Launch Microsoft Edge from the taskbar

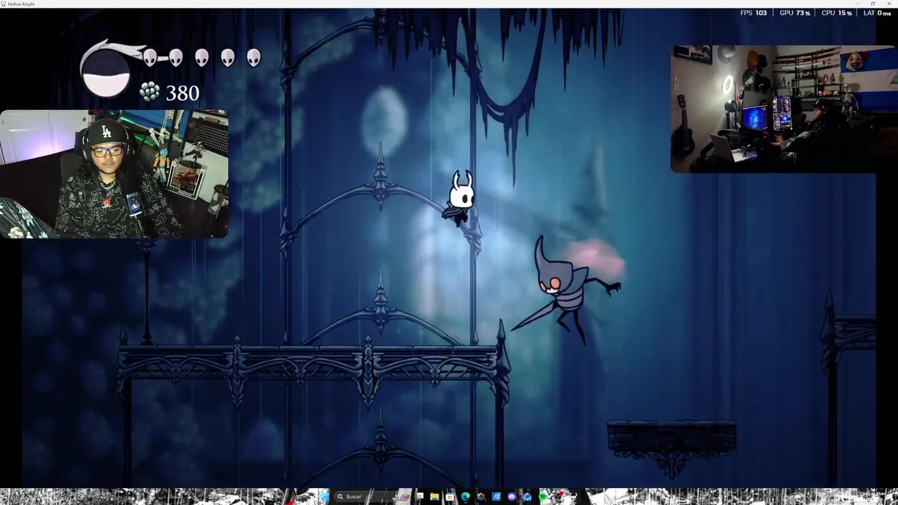point(465,497)
